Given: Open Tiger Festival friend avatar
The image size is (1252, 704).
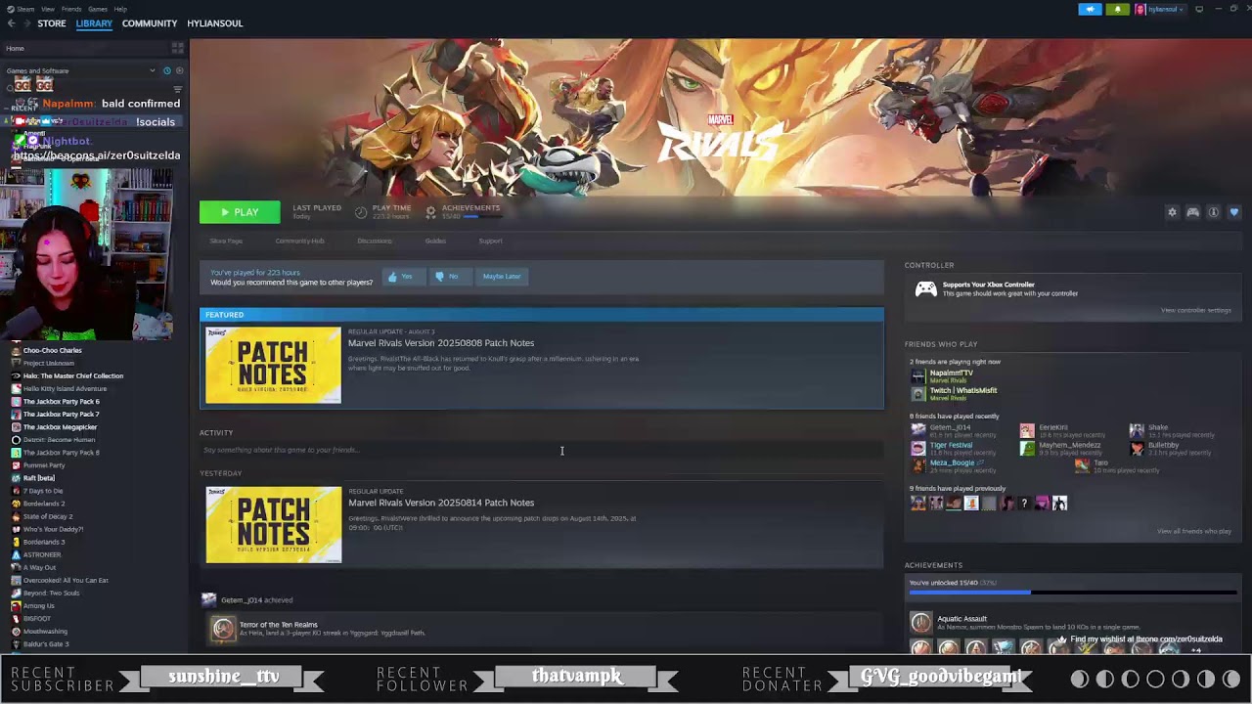Looking at the screenshot, I should point(917,449).
